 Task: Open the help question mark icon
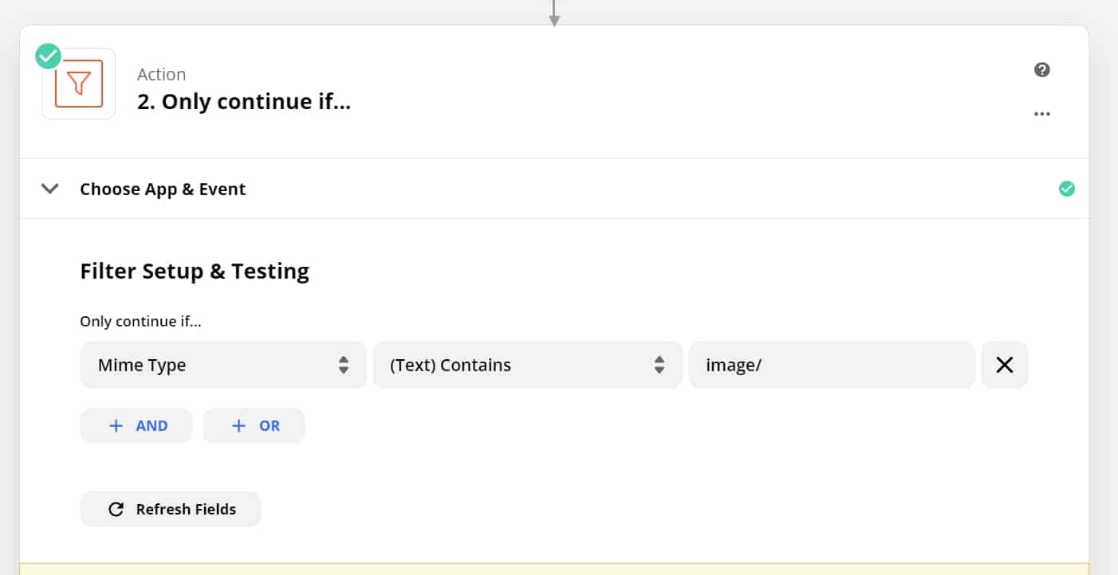pos(1041,70)
